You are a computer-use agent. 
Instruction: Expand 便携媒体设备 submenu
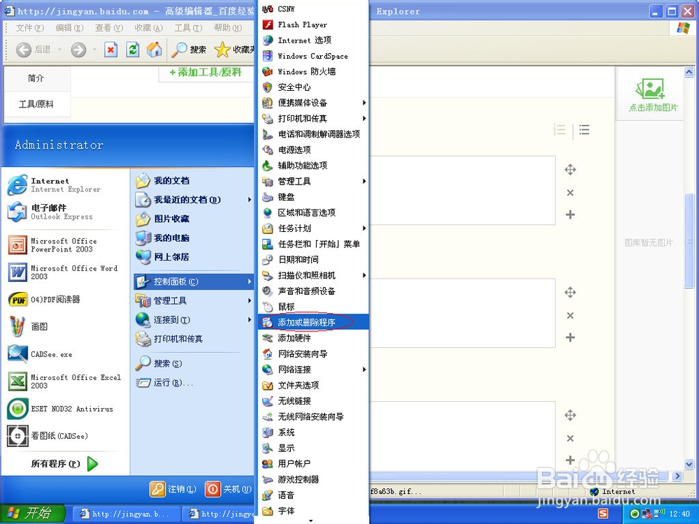coord(313,103)
